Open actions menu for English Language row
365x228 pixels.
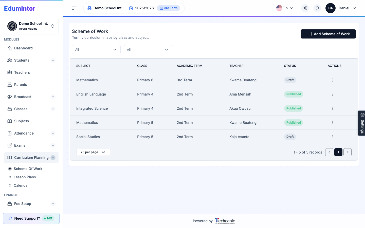(x=333, y=94)
